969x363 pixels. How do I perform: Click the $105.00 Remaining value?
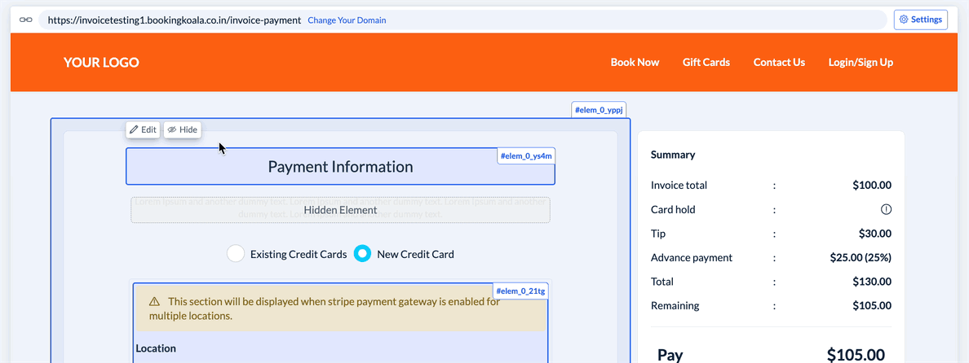871,306
